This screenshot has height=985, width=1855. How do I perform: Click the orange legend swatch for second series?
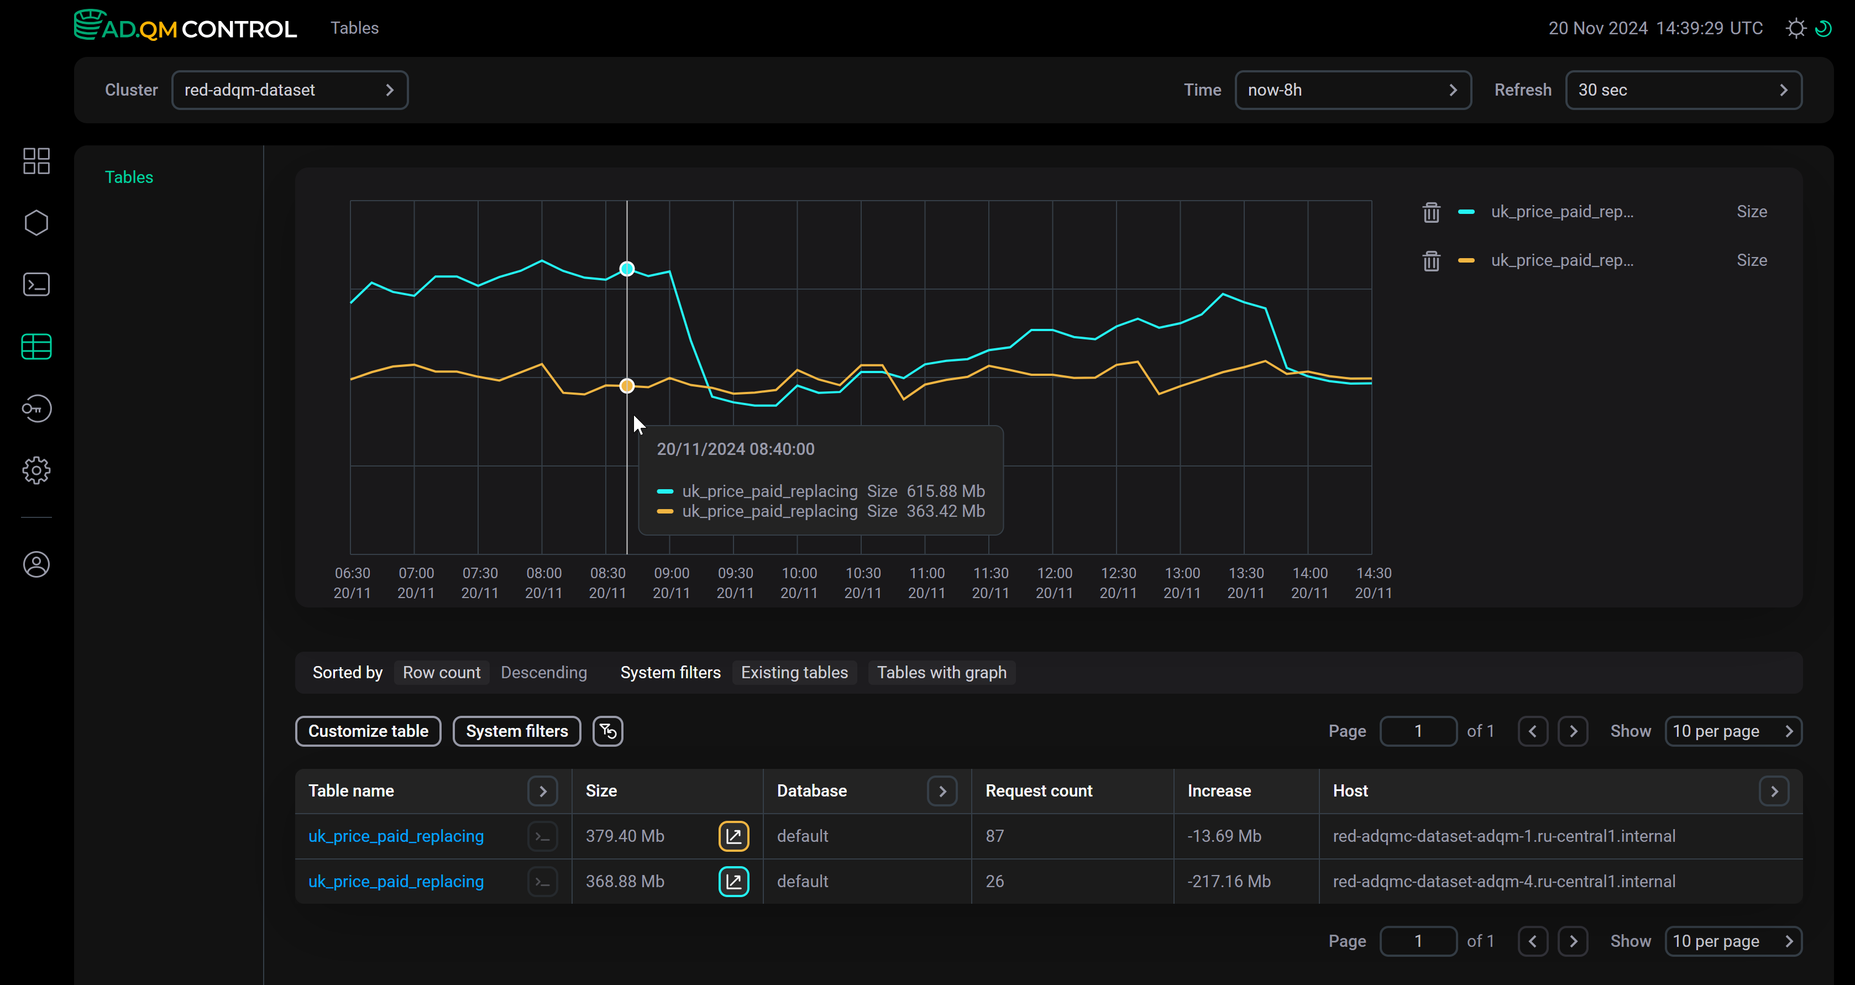point(1466,261)
